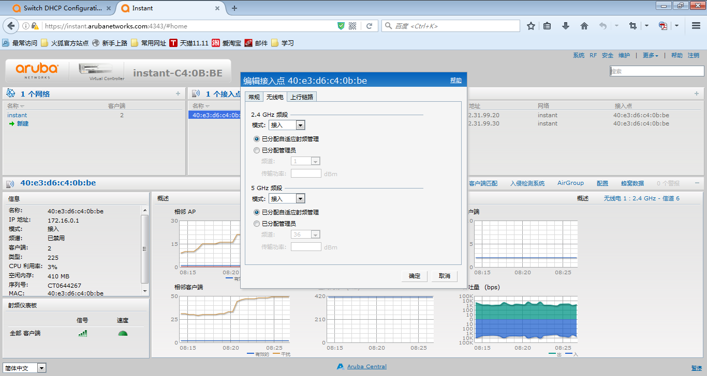Show bookmarks list icon

tap(547, 26)
